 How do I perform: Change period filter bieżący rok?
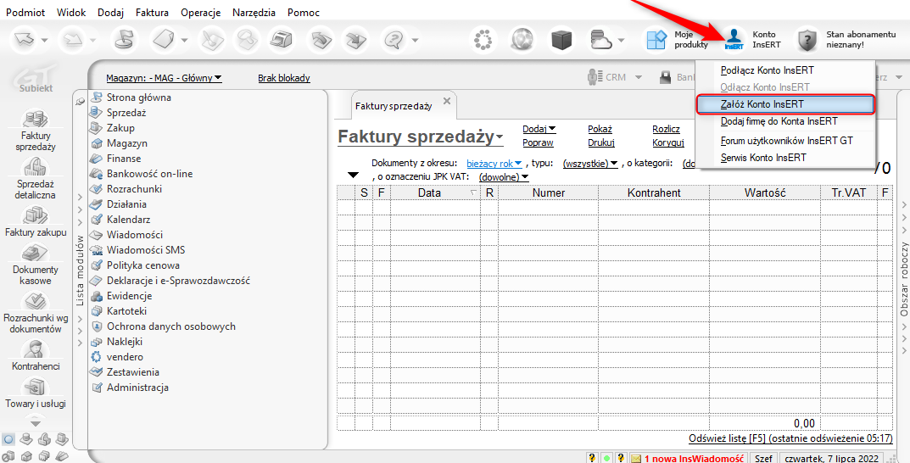click(494, 164)
